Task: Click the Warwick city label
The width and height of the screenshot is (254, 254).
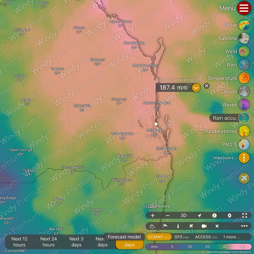Action: [x=125, y=156]
